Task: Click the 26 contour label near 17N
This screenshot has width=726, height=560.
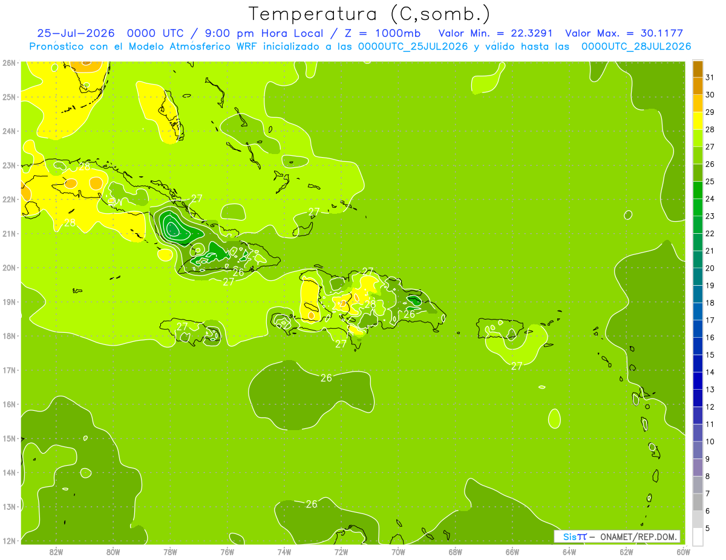Action: [x=326, y=378]
